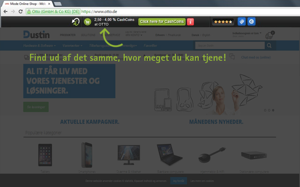Image resolution: width=300 pixels, height=187 pixels.
Task: Open the Favoritter menu item
Action: [150, 46]
